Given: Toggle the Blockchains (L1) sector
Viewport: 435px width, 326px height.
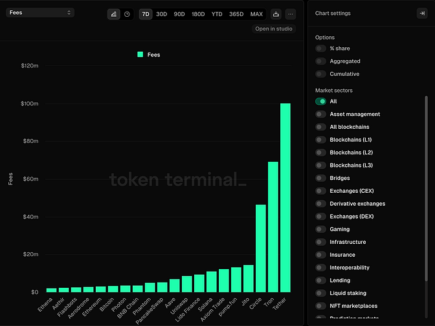Looking at the screenshot, I should [320, 140].
